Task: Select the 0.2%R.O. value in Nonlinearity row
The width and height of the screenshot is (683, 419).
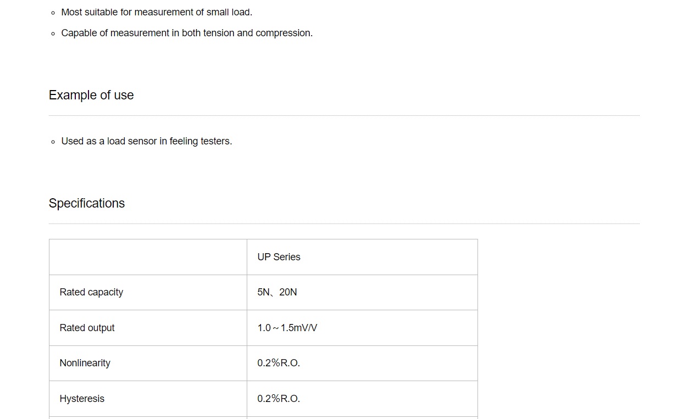Action: click(x=362, y=363)
